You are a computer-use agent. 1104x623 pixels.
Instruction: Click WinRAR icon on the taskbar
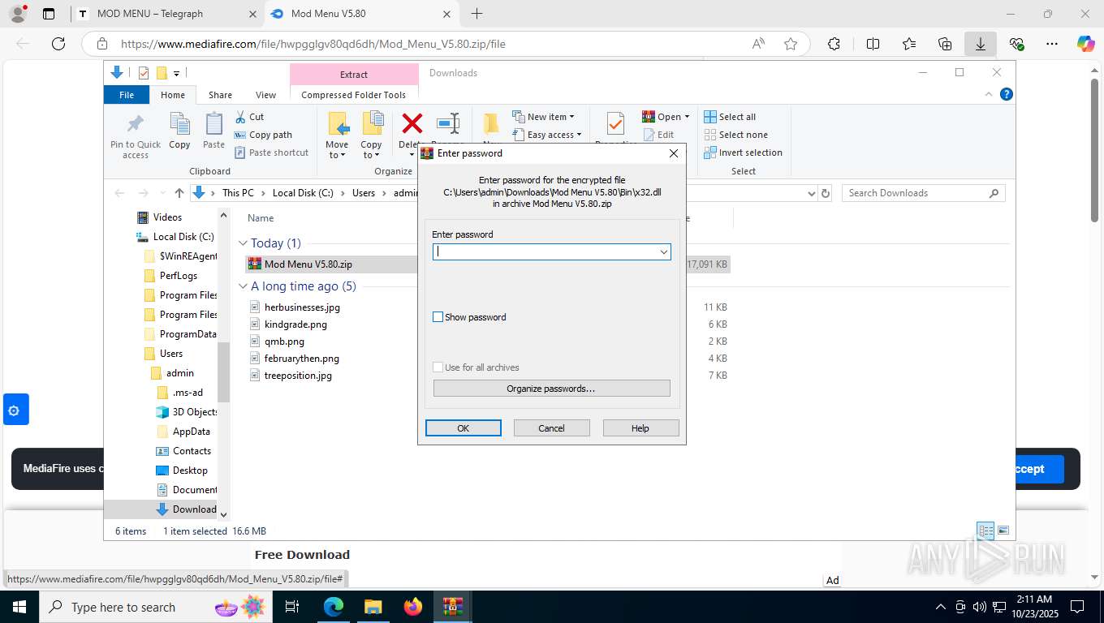453,607
